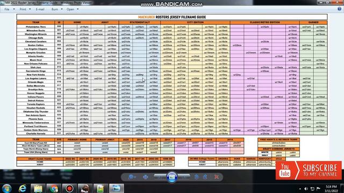Play slide show with center button
Viewport: 344px width, 193px height.
click(x=172, y=177)
